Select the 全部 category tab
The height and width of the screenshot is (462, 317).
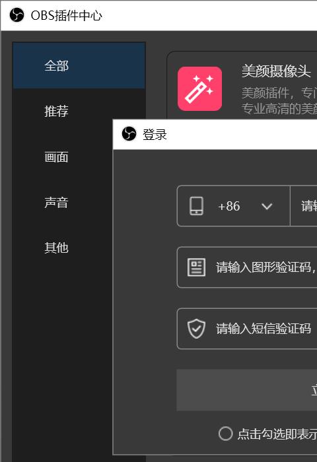point(79,65)
